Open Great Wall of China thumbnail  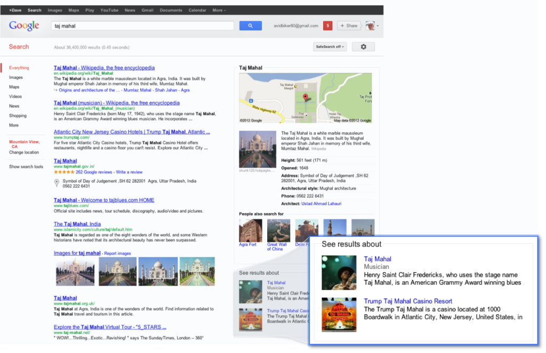click(278, 230)
